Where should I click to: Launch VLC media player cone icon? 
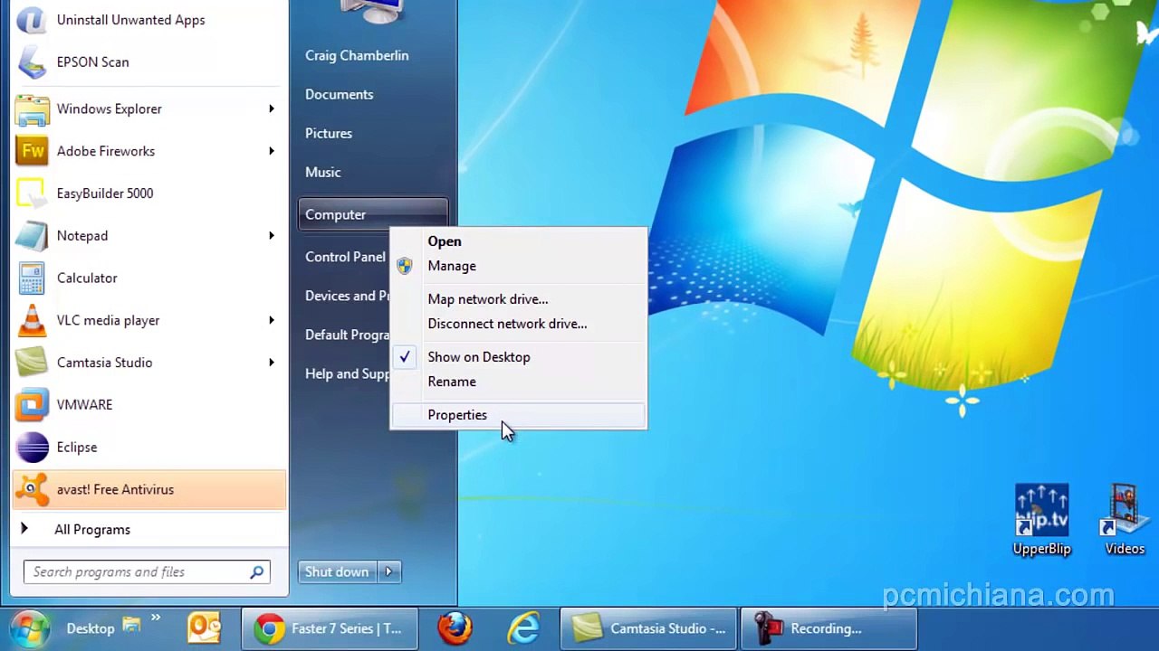[x=32, y=320]
